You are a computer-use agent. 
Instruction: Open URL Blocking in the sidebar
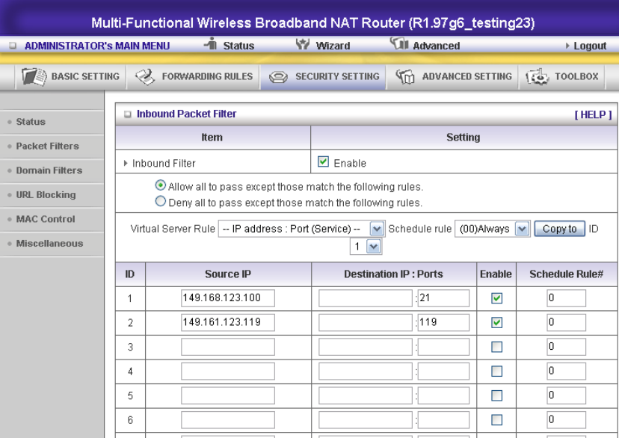tap(46, 195)
